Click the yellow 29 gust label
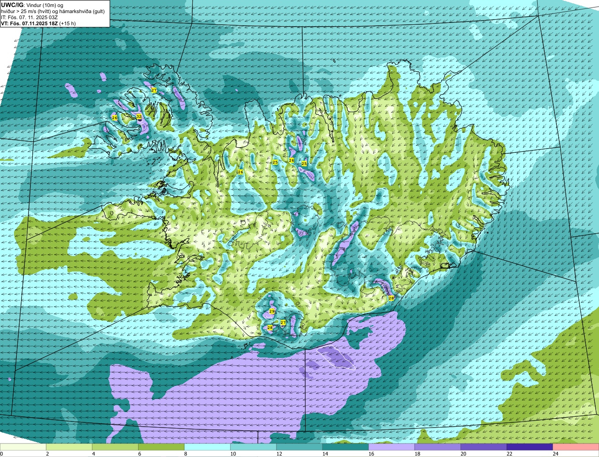Viewport: 599px width, 457px height. coord(272,311)
